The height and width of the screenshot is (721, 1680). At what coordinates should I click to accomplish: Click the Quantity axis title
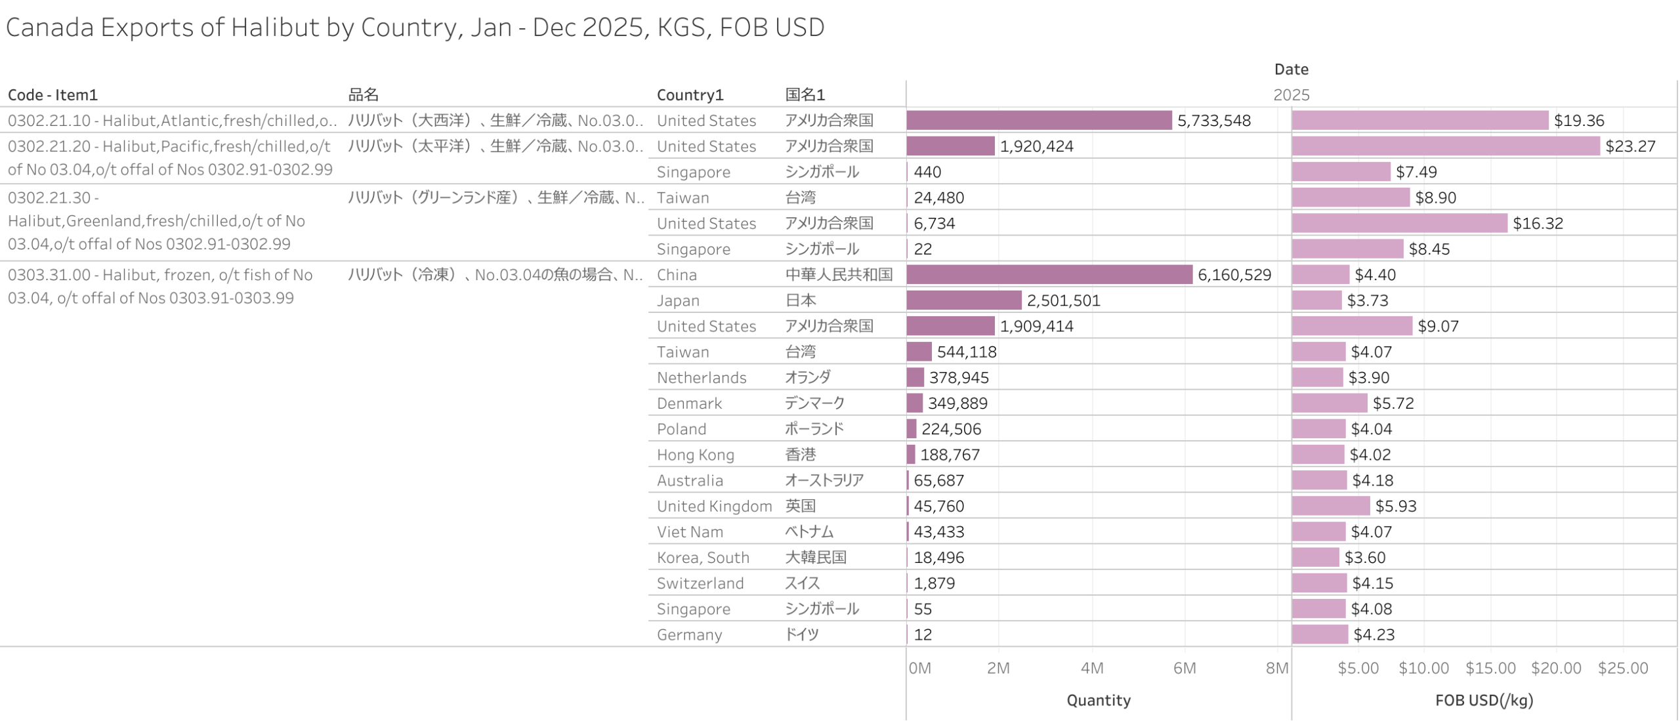point(1098,699)
